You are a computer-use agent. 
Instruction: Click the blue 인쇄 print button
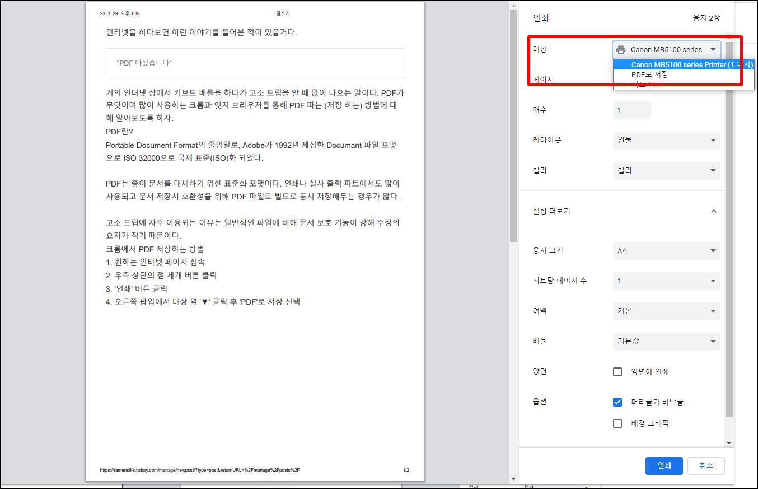pos(664,466)
